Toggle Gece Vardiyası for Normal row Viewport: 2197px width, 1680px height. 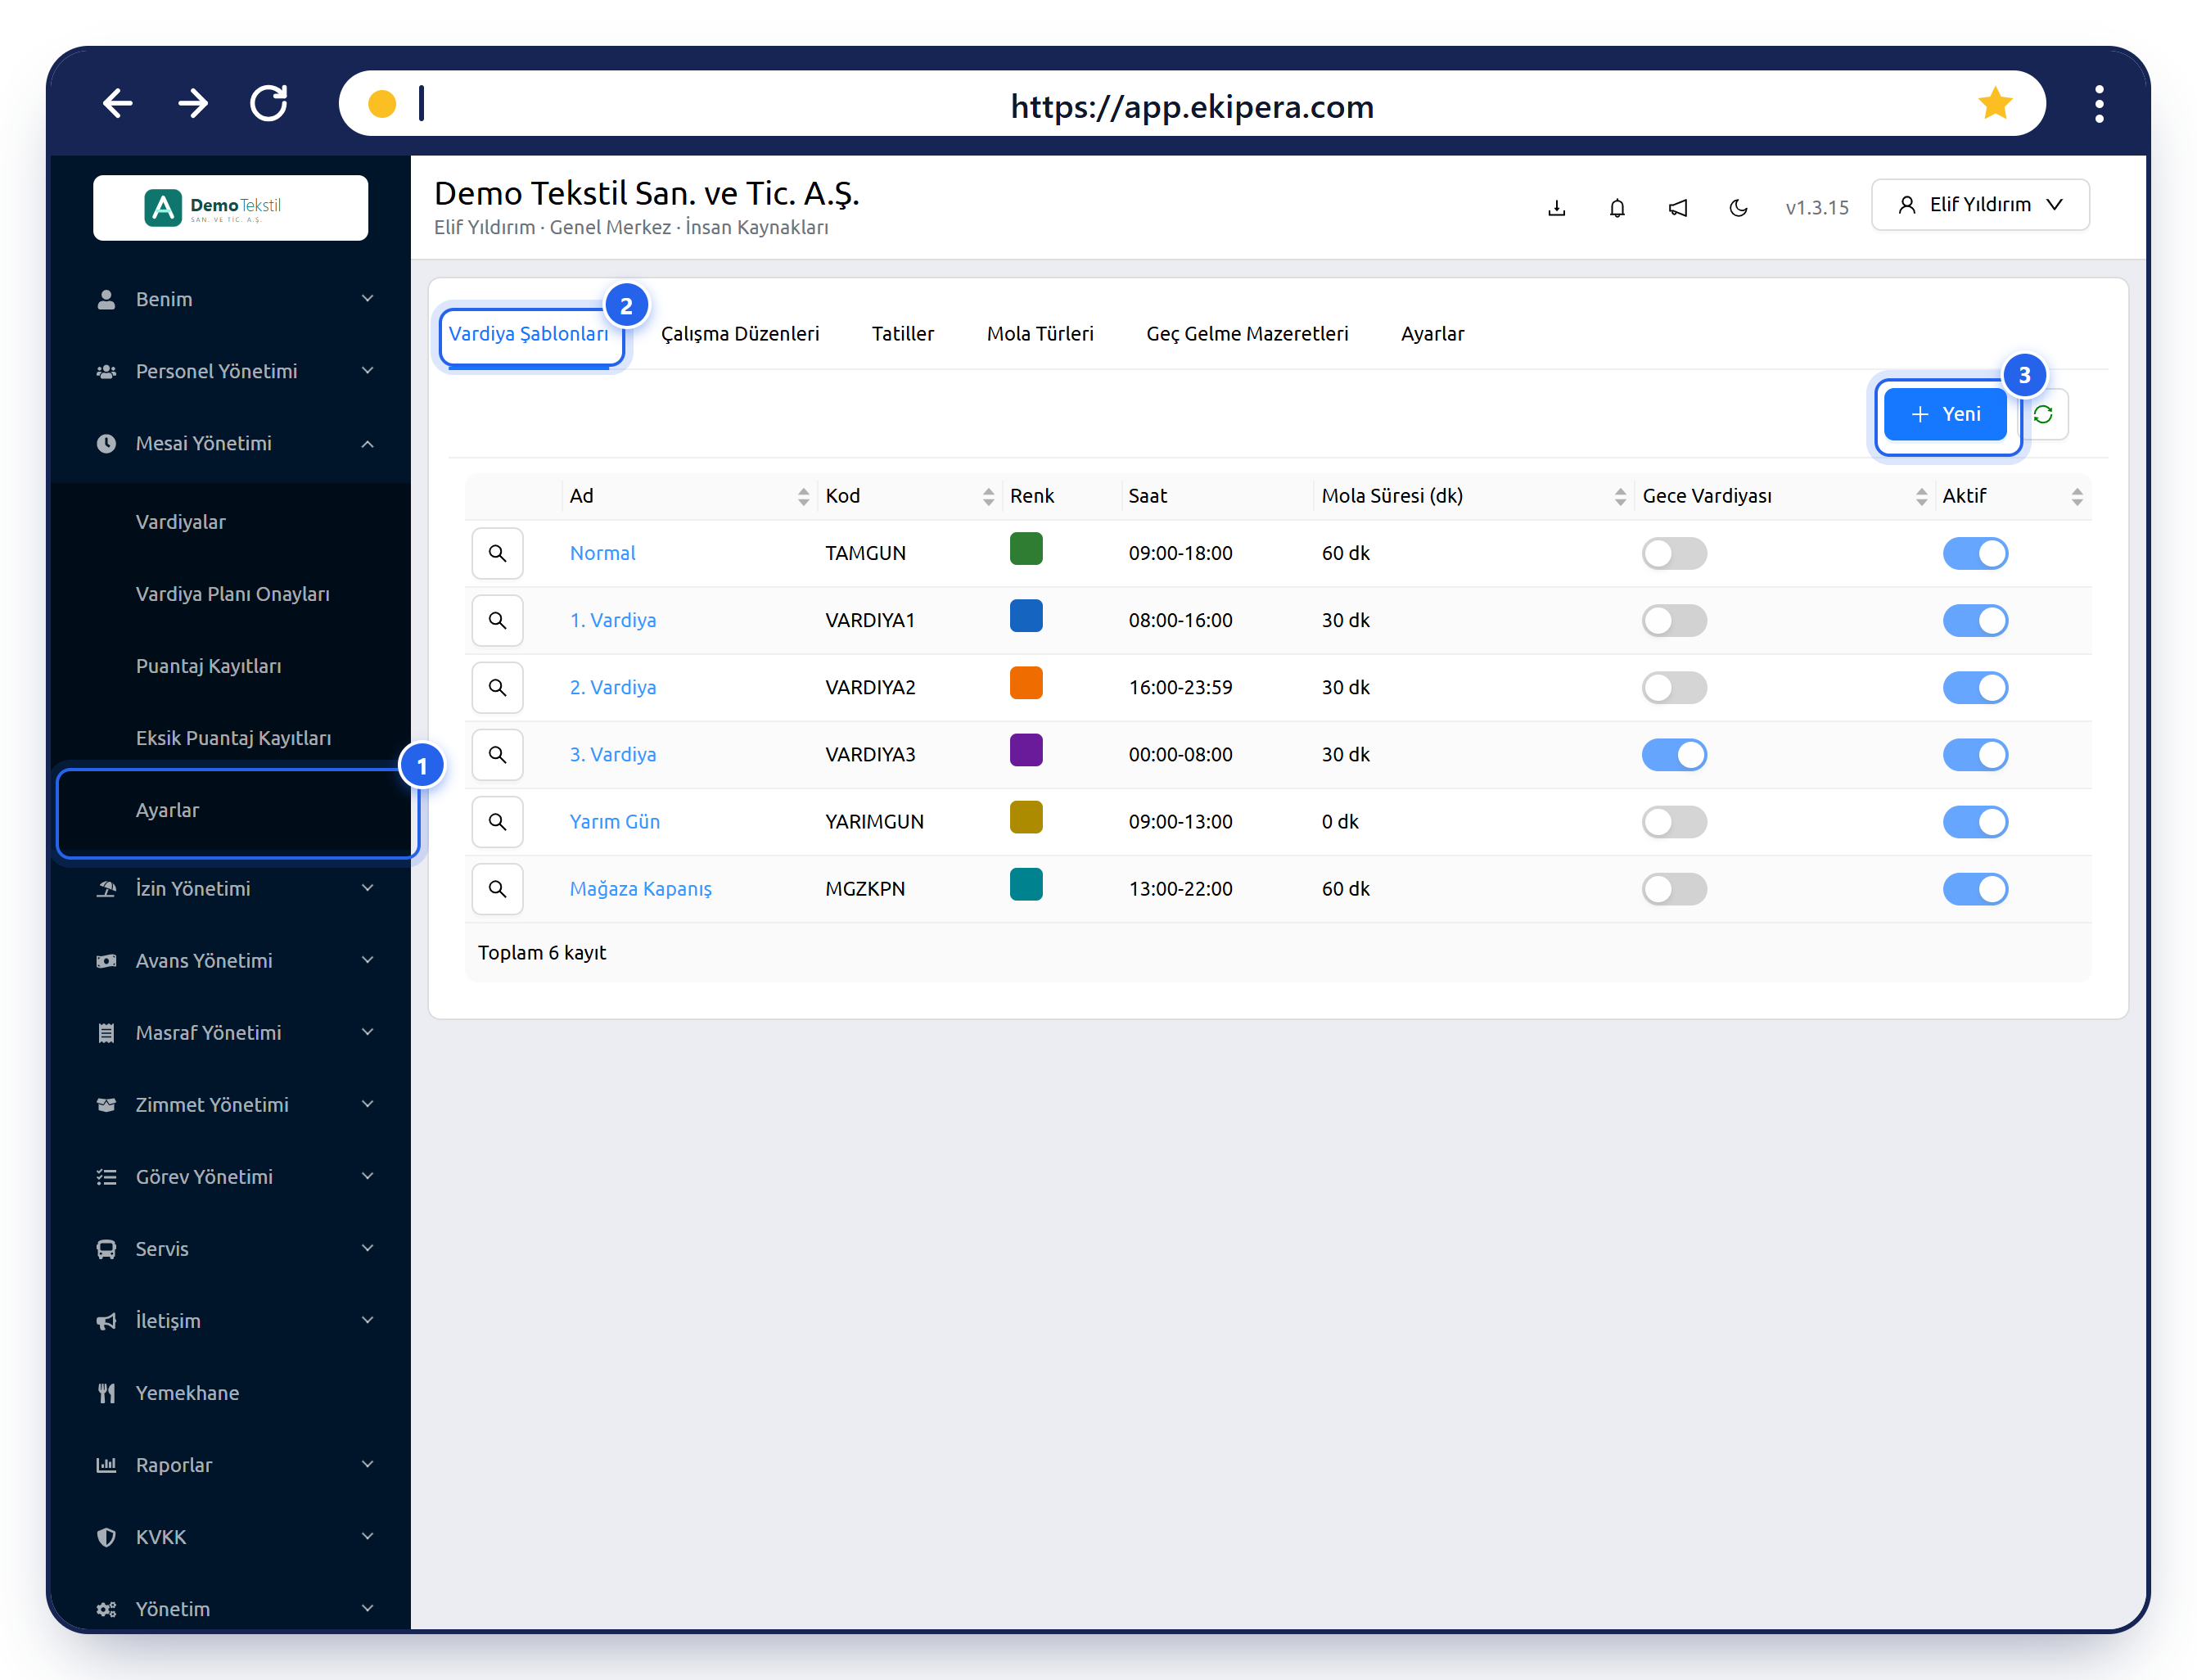pos(1674,553)
